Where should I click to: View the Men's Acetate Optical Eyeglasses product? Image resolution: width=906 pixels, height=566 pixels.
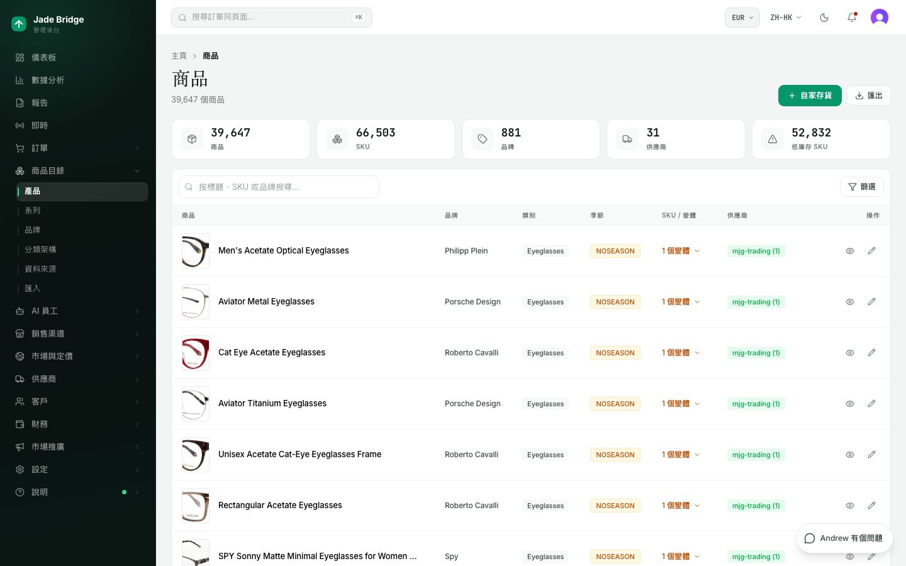850,251
